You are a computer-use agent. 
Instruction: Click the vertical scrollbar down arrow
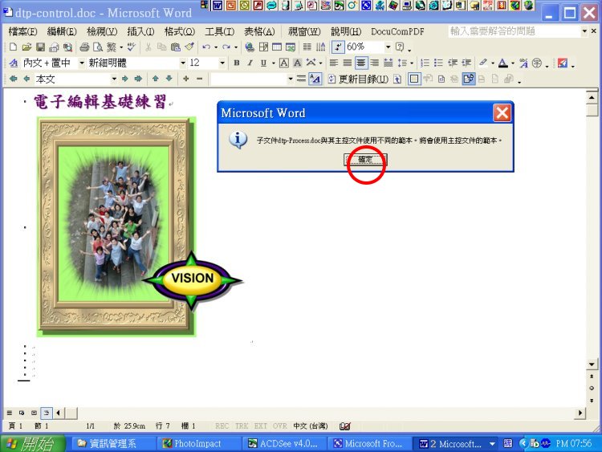click(592, 364)
